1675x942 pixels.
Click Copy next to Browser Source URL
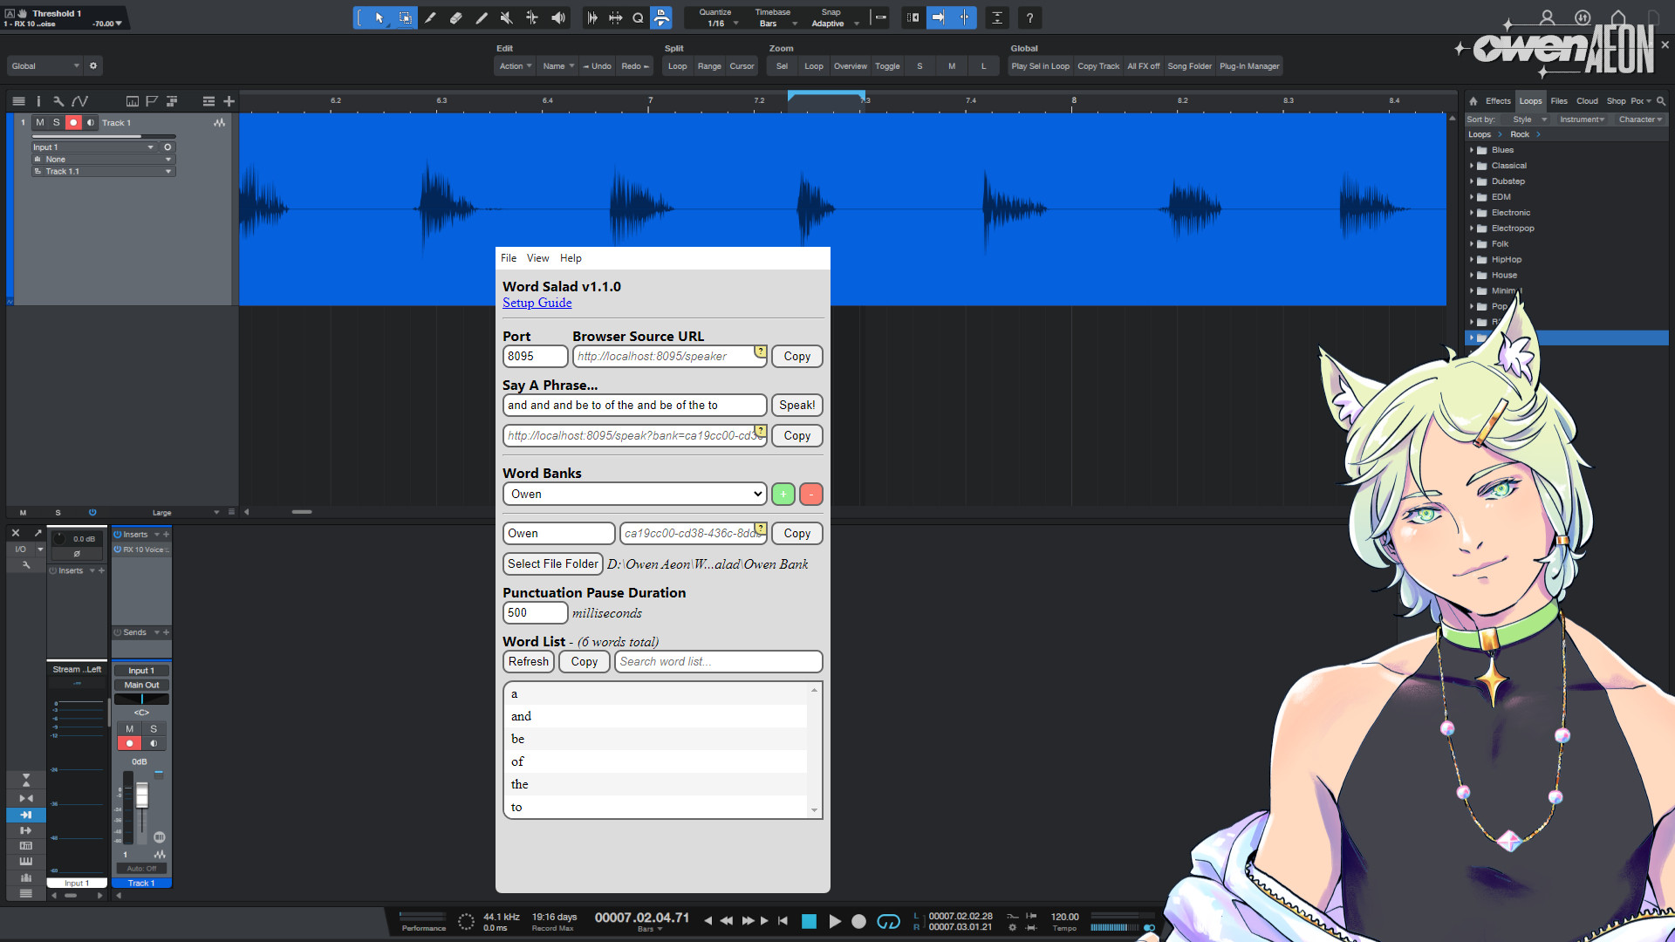[x=797, y=357]
